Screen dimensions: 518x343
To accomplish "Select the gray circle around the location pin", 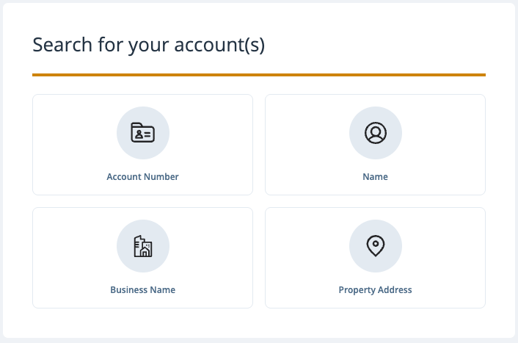I will click(x=376, y=246).
